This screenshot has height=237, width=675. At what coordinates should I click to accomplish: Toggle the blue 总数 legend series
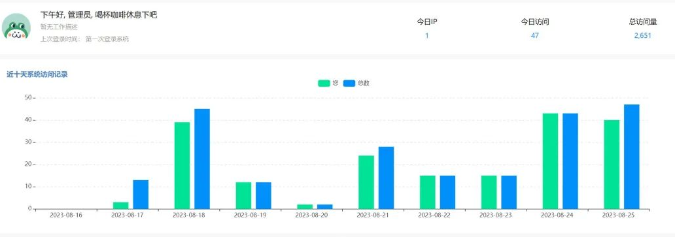(x=356, y=84)
